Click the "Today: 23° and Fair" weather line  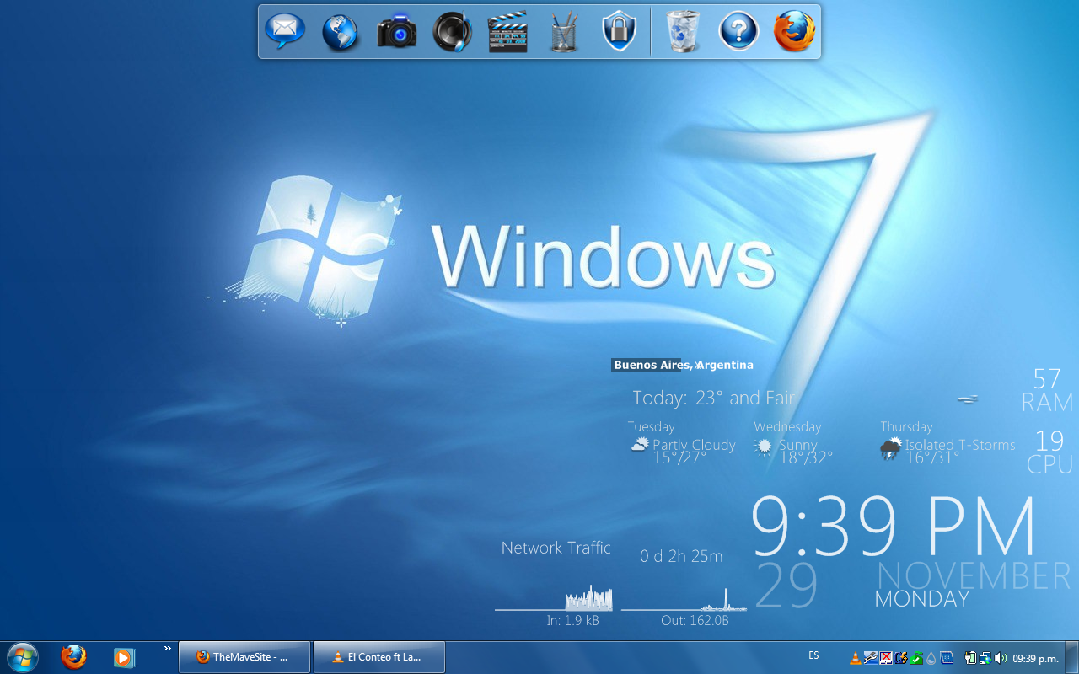(714, 398)
